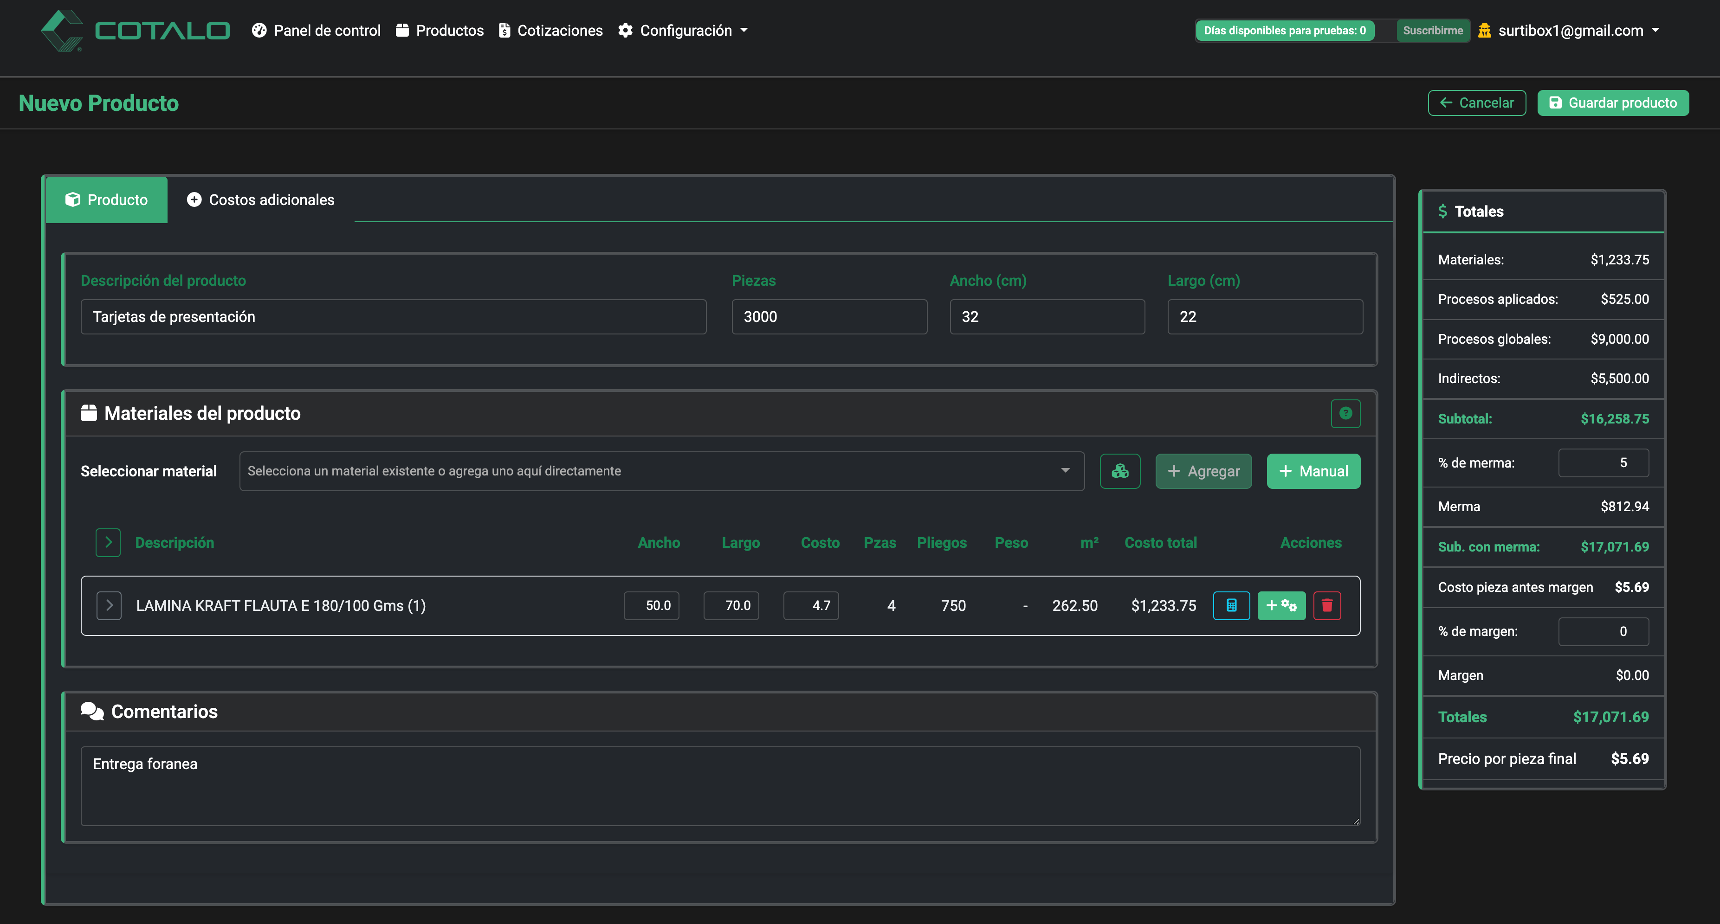Click the Totales $17,071.69 value
Viewport: 1720px width, 924px height.
coord(1610,717)
